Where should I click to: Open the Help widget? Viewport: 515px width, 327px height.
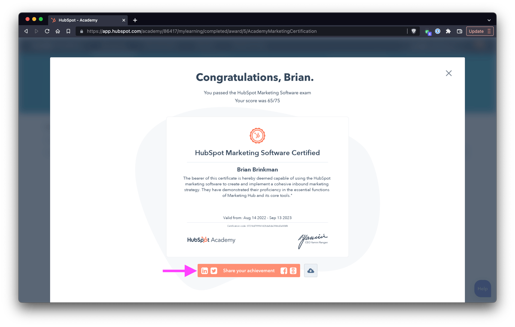tap(482, 288)
